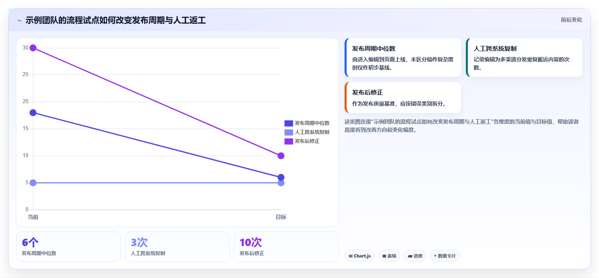The height and width of the screenshot is (278, 599).
Task: Open the 发布周期中位数 description card
Action: pos(403,58)
